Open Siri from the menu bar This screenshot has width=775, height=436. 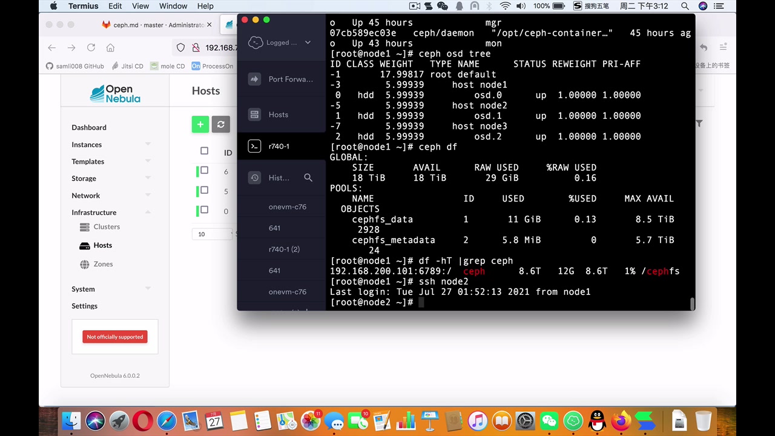coord(702,6)
